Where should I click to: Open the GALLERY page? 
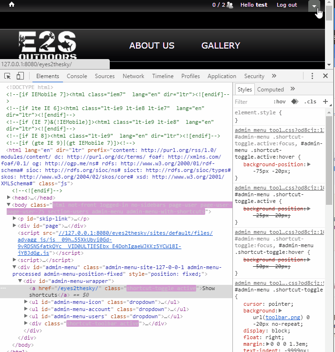(220, 46)
